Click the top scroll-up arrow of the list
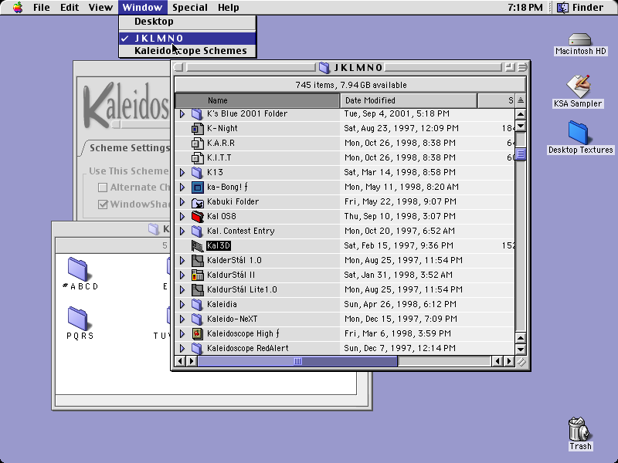Viewport: 618px width, 463px height. (520, 114)
